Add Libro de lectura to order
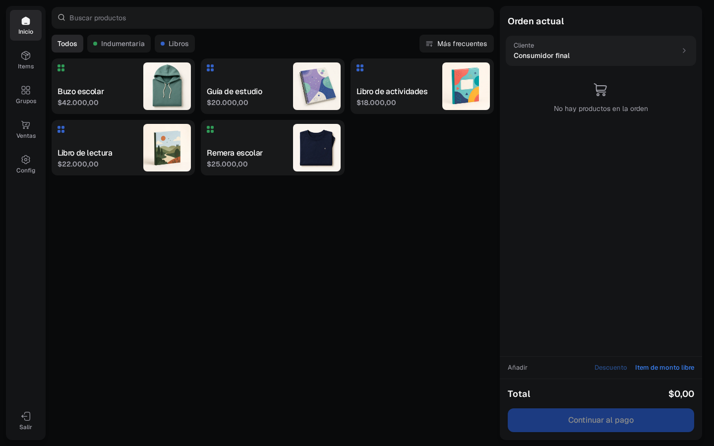This screenshot has width=714, height=446. coord(123,148)
